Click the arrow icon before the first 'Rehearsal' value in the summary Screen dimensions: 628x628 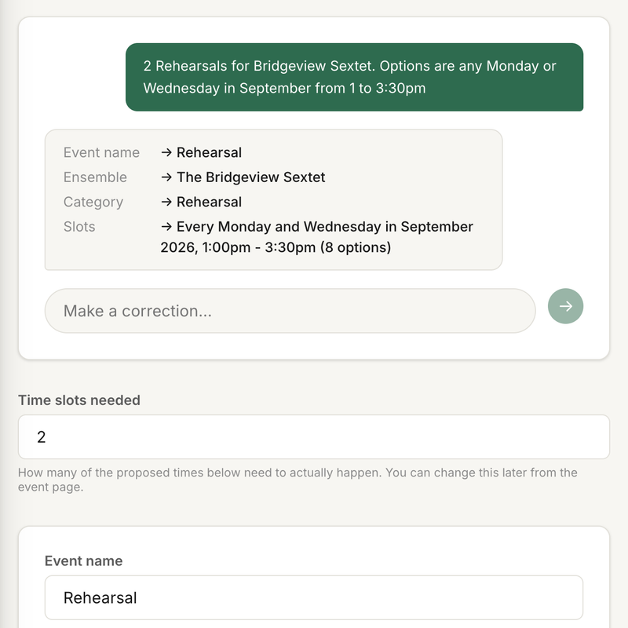click(x=166, y=152)
